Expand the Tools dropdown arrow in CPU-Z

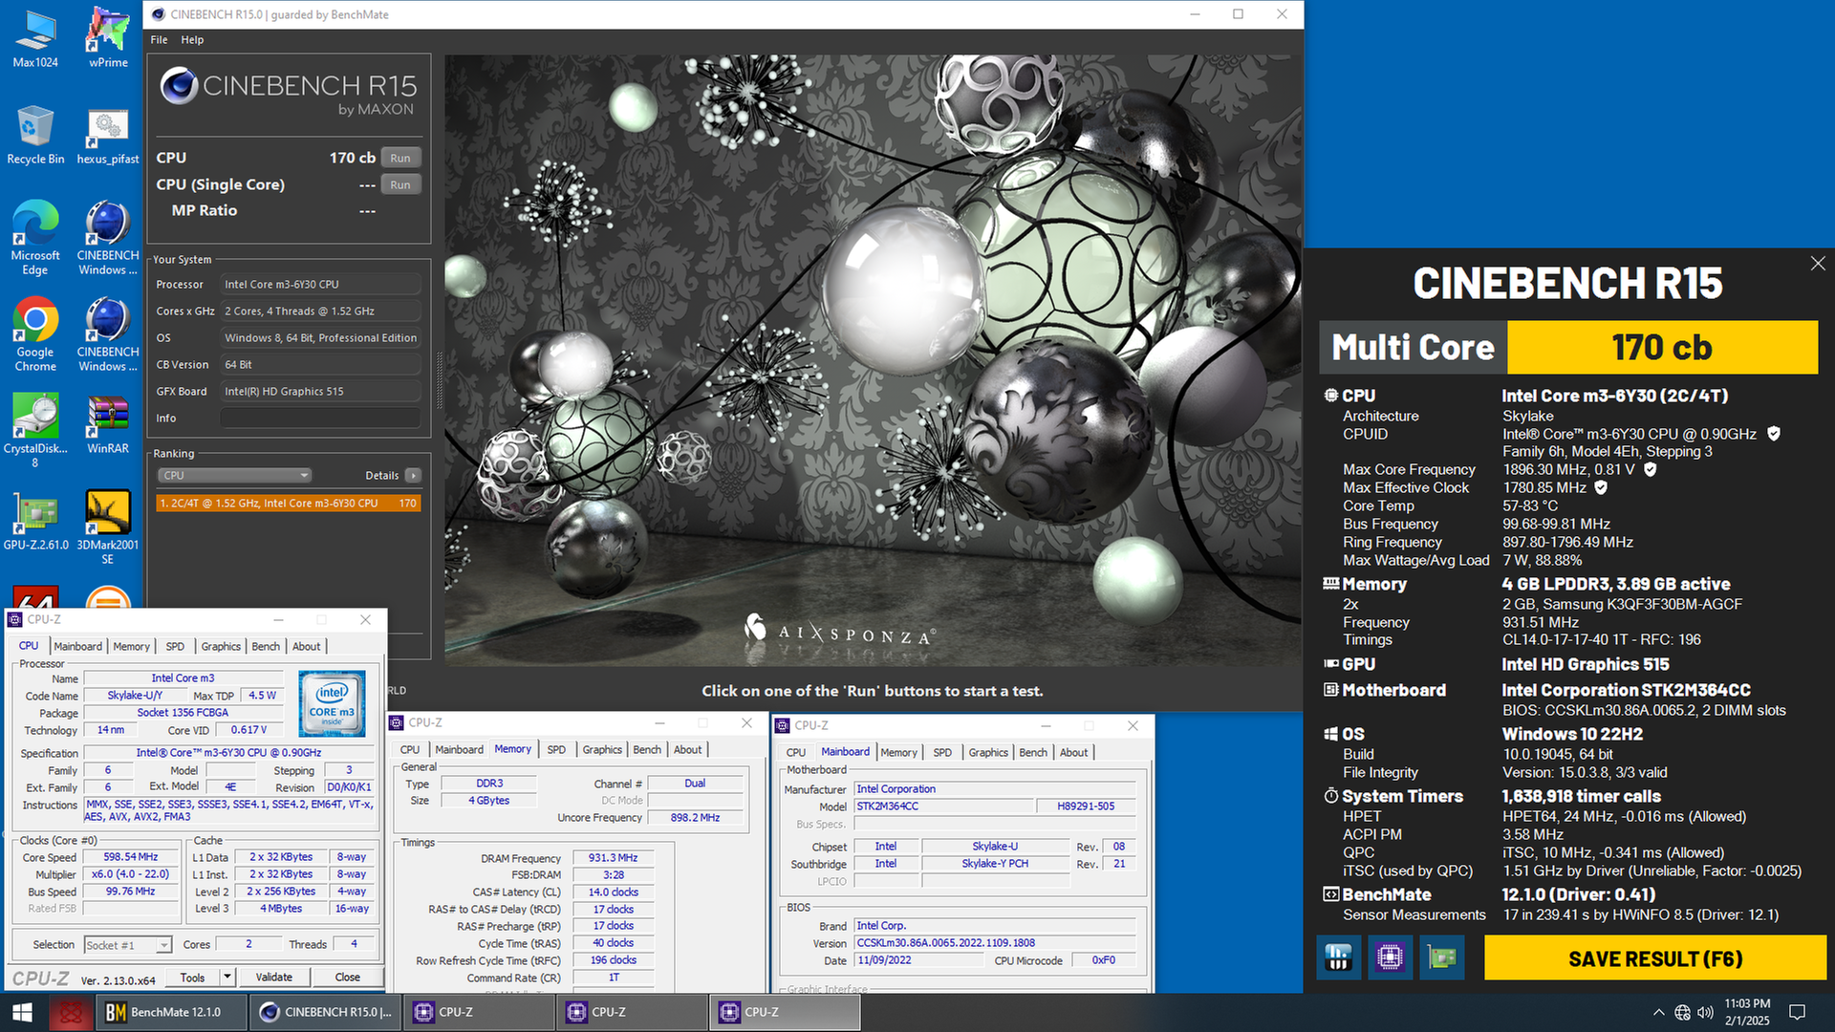coord(227,977)
